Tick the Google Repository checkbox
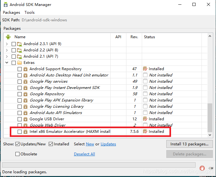 click(19, 94)
